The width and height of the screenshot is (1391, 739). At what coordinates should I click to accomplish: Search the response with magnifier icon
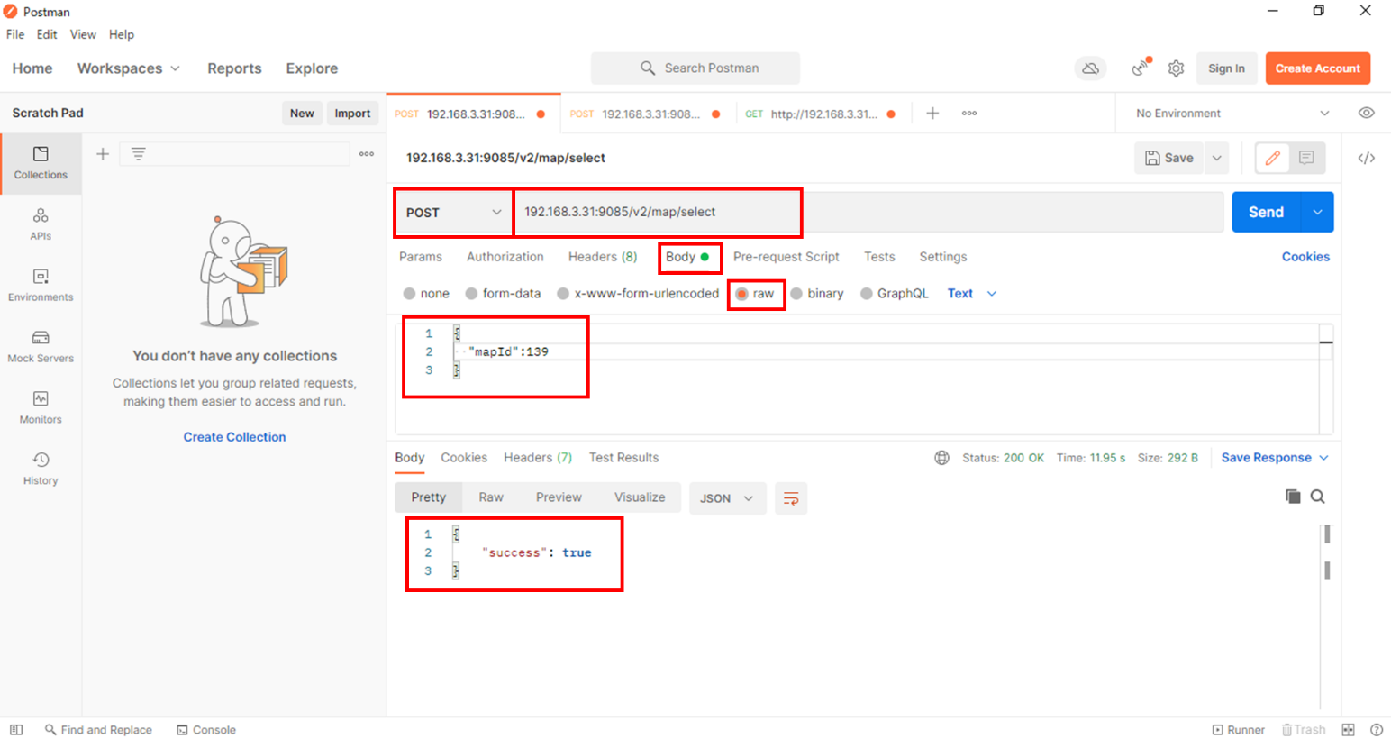pos(1317,497)
